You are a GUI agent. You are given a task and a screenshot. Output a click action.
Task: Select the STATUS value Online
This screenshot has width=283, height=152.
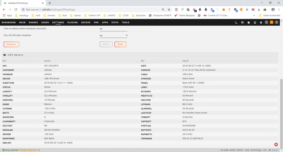click(x=47, y=87)
